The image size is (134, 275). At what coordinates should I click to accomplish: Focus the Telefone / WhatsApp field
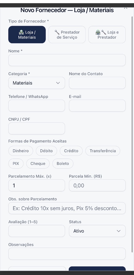click(x=37, y=106)
